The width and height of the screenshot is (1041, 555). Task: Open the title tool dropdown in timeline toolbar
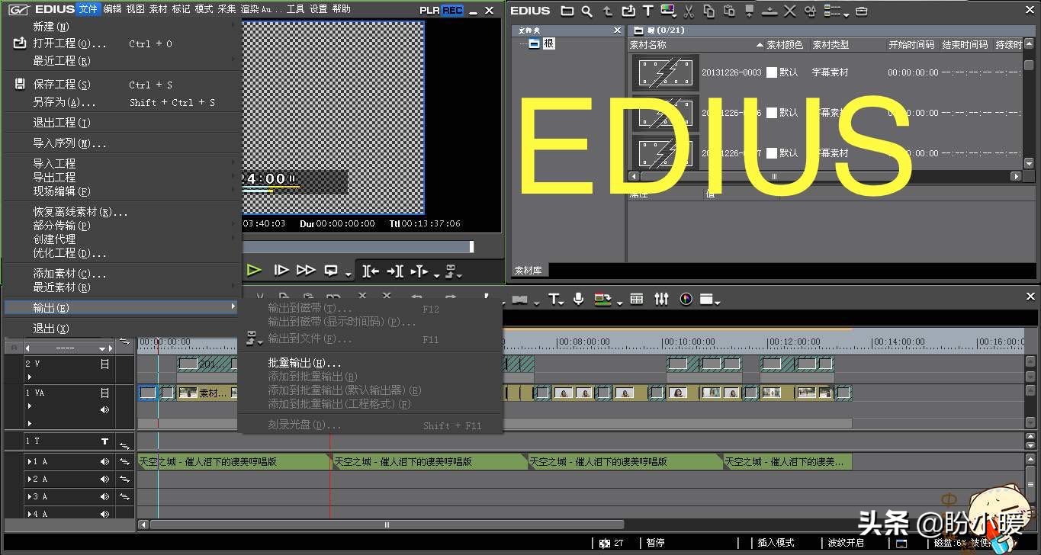click(563, 302)
